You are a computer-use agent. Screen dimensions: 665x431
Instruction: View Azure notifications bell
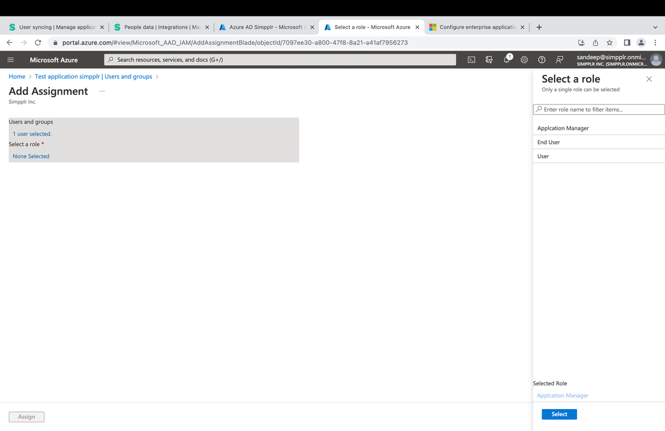click(506, 59)
